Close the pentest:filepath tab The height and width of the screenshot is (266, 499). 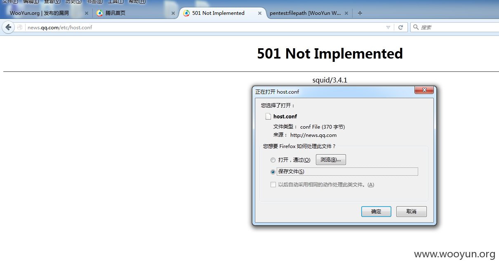[x=346, y=13]
